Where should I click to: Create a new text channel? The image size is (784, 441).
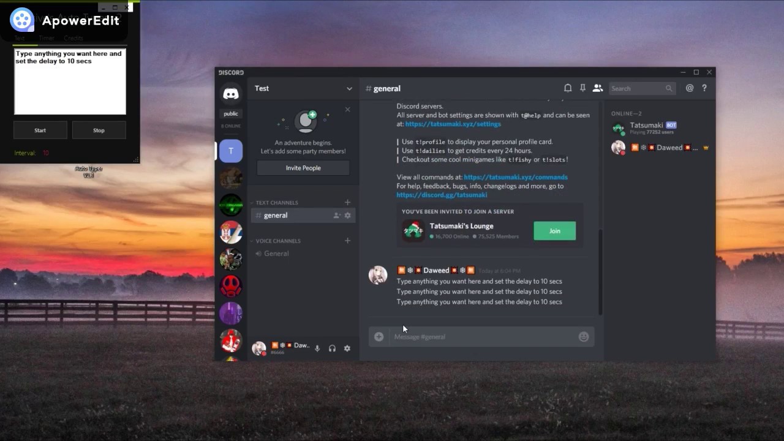coord(347,202)
